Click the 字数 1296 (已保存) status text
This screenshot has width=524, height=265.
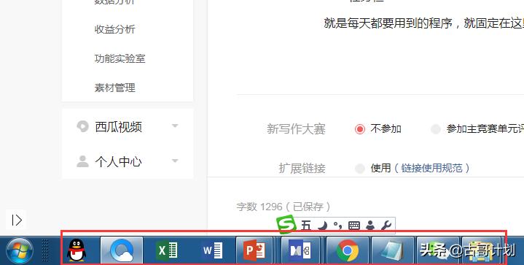pos(283,207)
